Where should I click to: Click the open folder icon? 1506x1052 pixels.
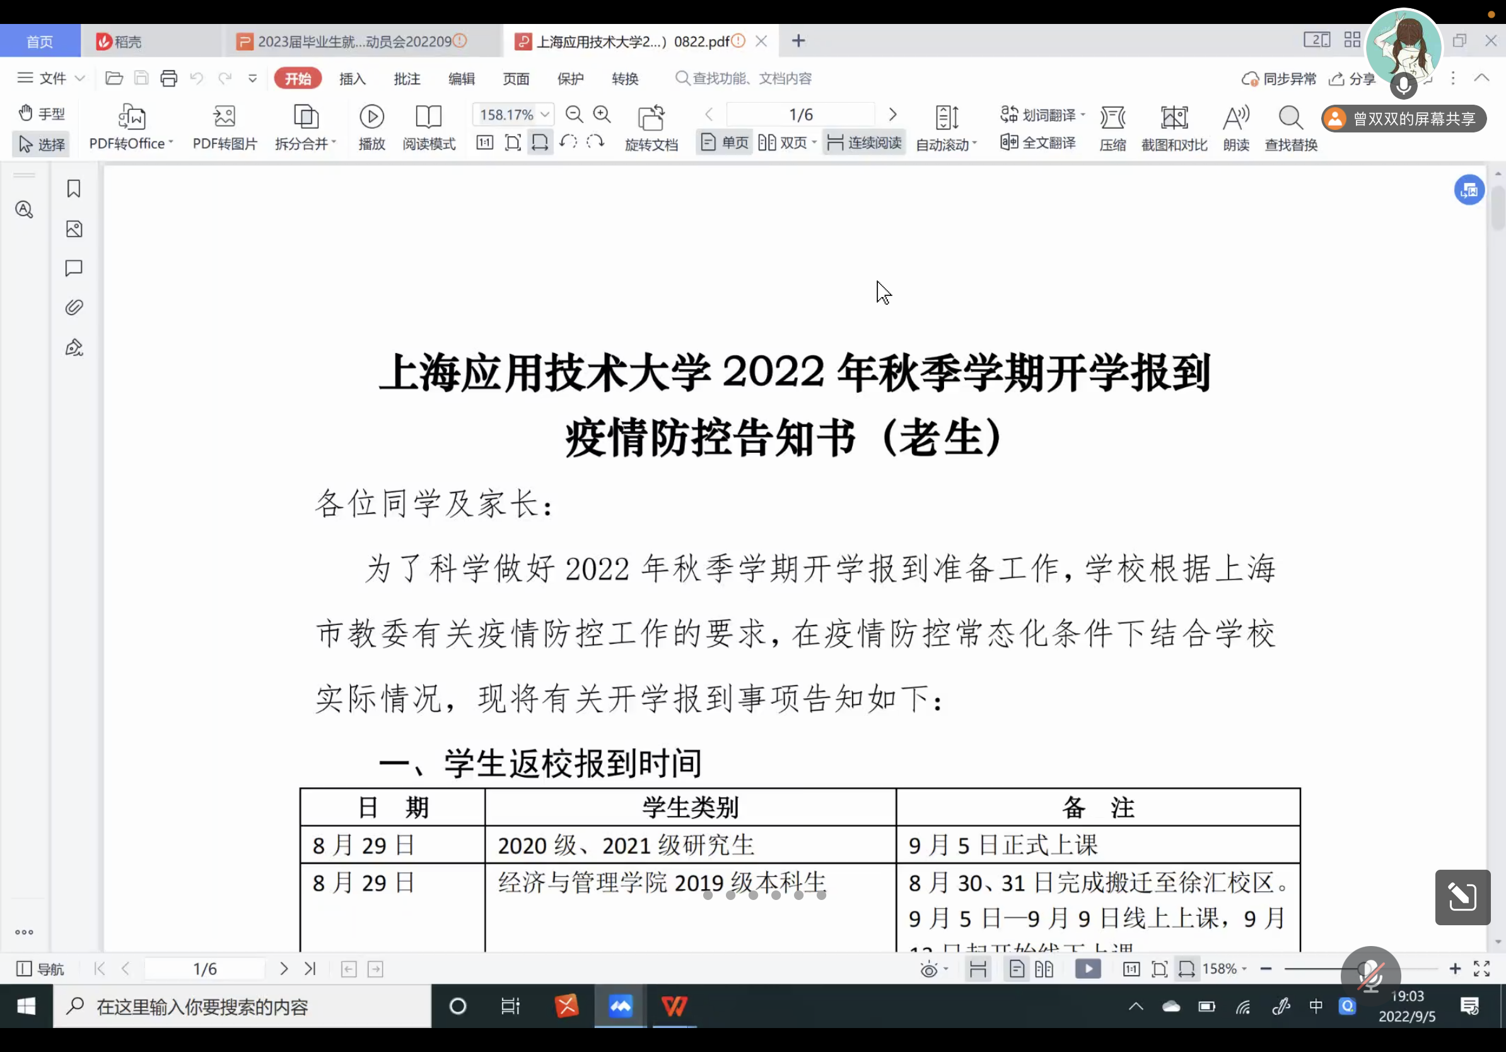tap(114, 79)
